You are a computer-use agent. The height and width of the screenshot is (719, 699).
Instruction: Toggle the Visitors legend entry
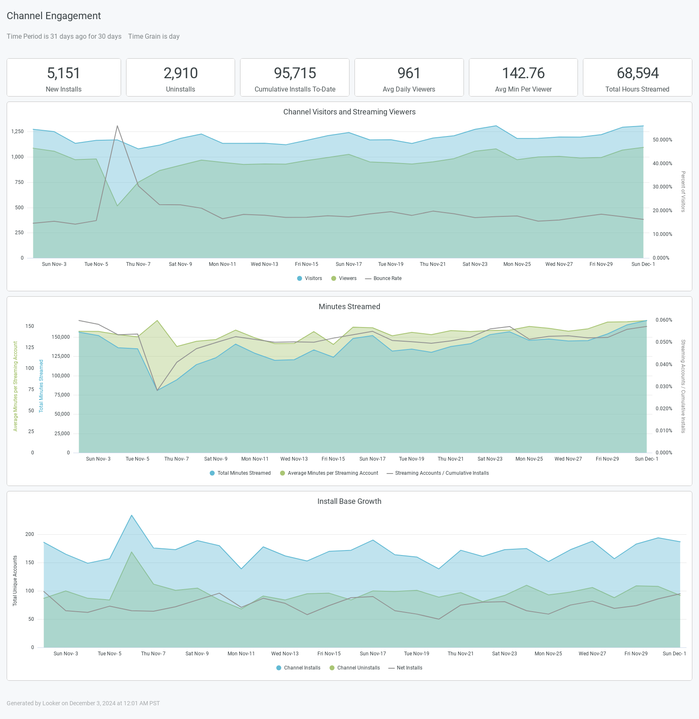310,278
